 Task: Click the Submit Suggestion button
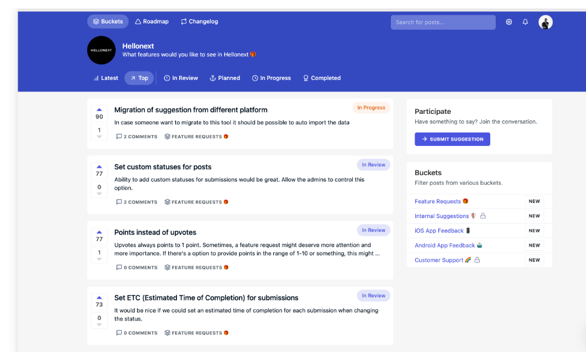click(452, 139)
